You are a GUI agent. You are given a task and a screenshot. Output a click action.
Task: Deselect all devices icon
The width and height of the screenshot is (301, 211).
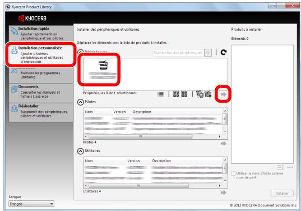(184, 94)
